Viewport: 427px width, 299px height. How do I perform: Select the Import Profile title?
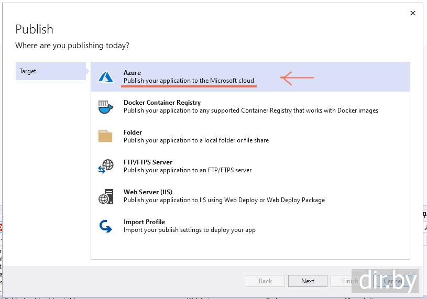click(x=144, y=222)
